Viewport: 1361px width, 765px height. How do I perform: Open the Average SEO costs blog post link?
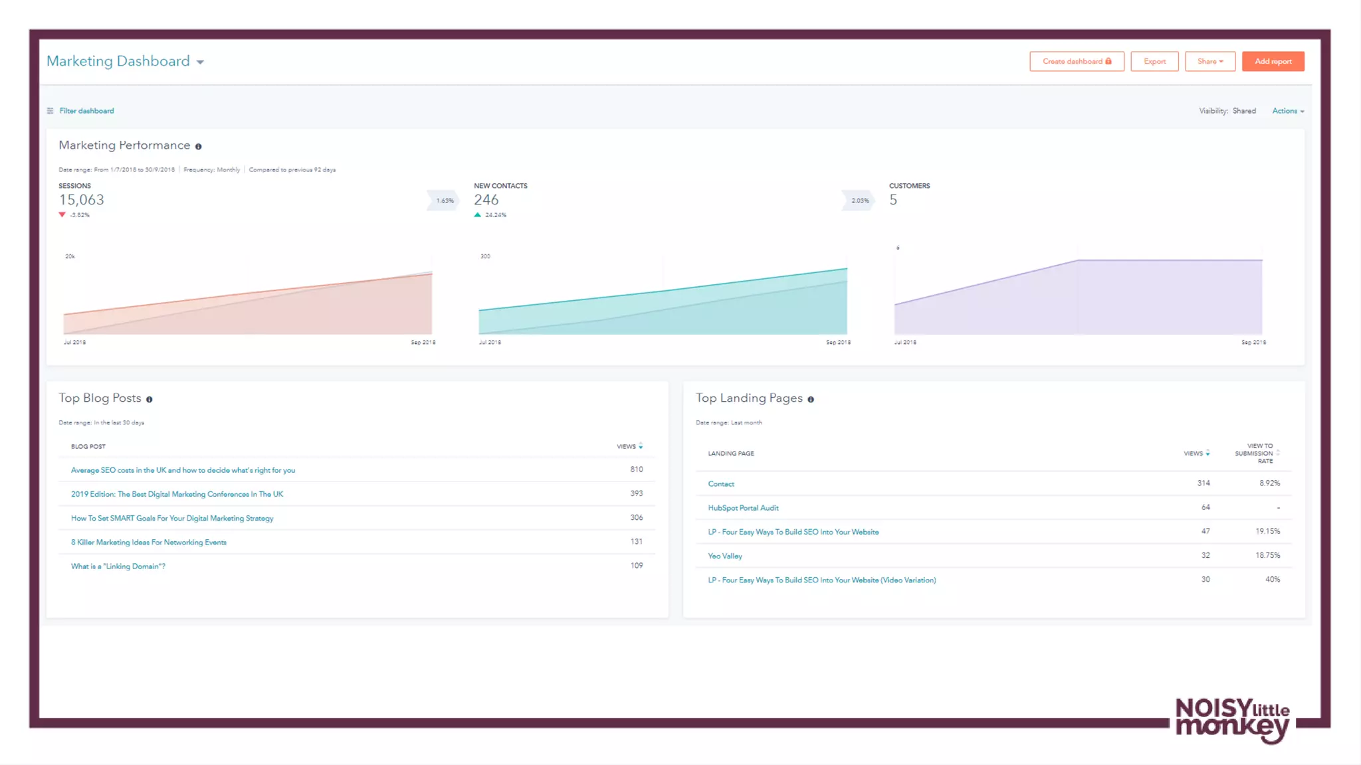click(183, 470)
